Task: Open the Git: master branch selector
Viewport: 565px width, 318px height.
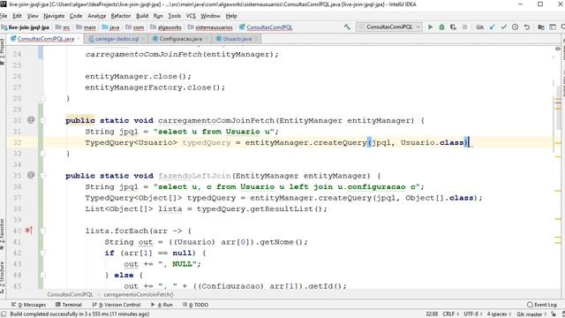Action: (x=531, y=314)
